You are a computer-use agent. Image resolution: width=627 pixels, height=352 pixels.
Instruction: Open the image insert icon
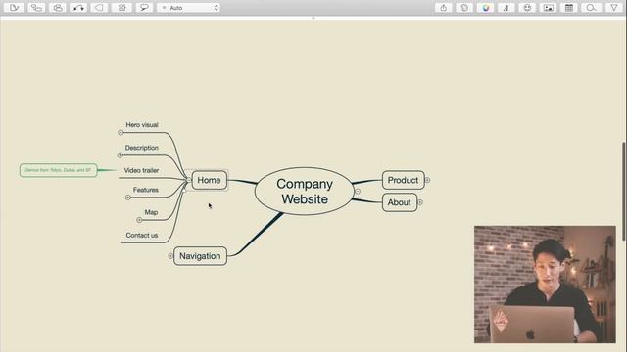tap(549, 8)
